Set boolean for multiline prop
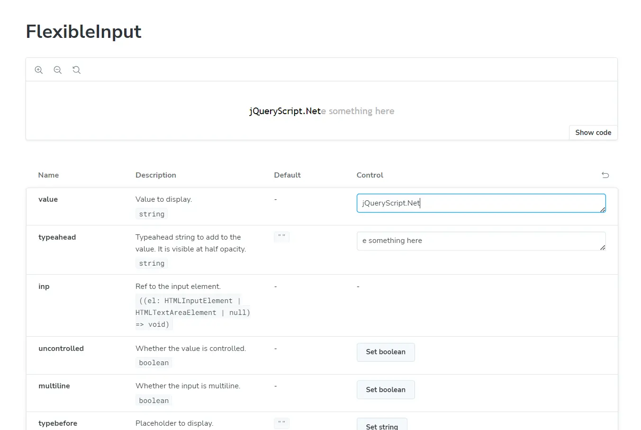 (x=386, y=390)
